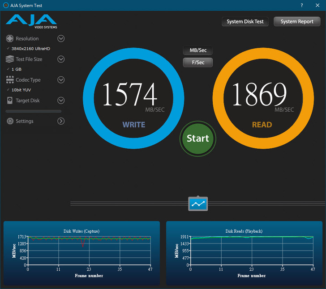Viewport: 326px width, 289px height.
Task: Click the Codec Type grid icon
Action: [x=9, y=80]
